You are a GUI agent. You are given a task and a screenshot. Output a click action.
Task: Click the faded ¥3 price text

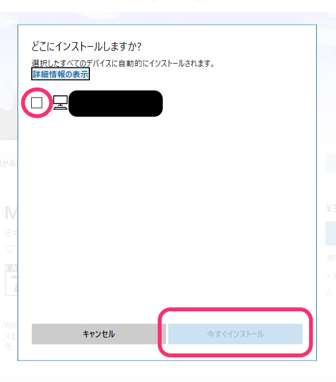[x=331, y=209]
